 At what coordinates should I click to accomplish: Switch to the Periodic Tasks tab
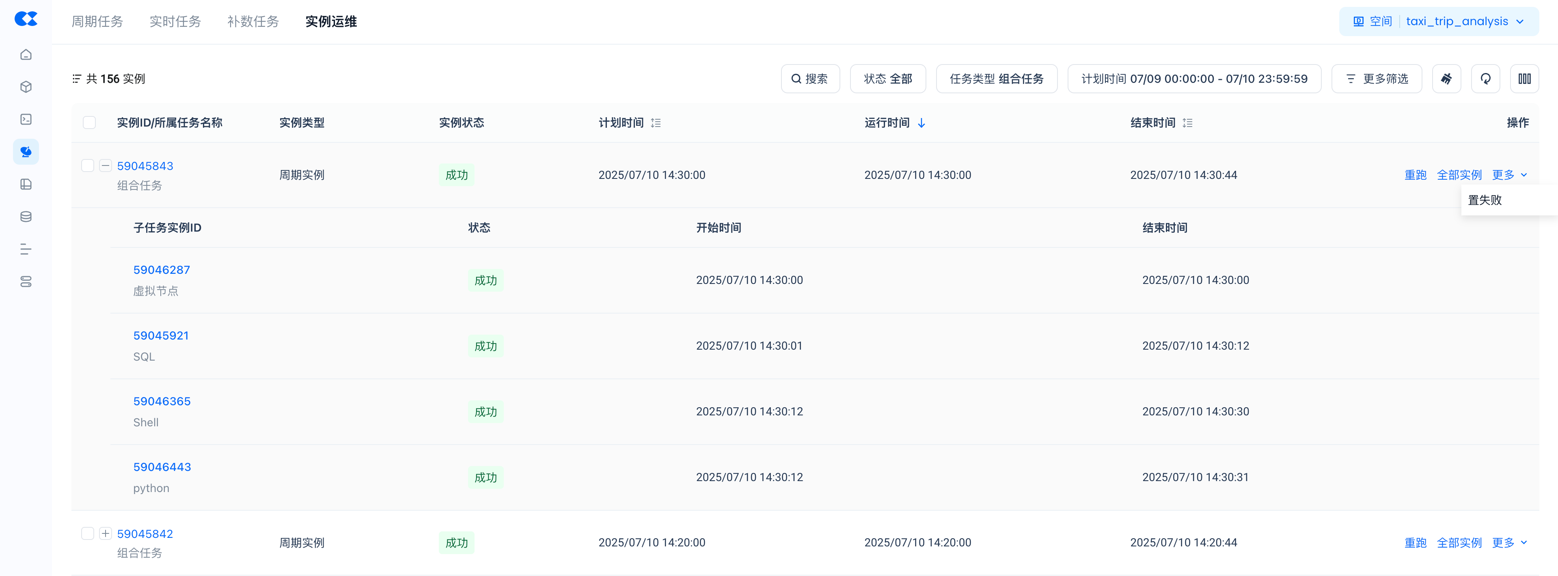[97, 22]
